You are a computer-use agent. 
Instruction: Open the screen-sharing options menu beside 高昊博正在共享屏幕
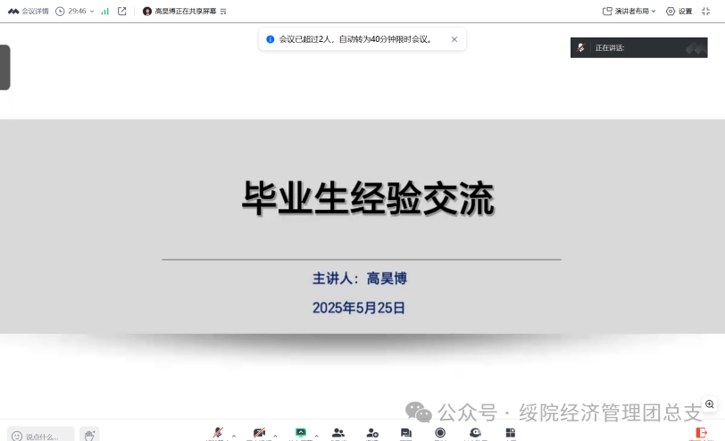tap(223, 12)
